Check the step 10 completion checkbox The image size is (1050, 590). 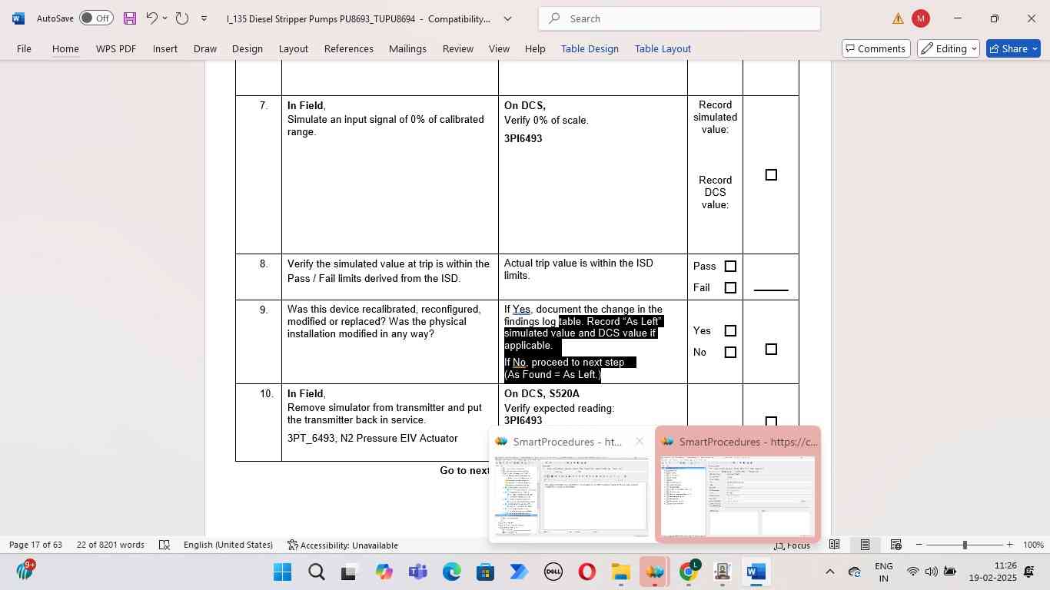coord(771,422)
